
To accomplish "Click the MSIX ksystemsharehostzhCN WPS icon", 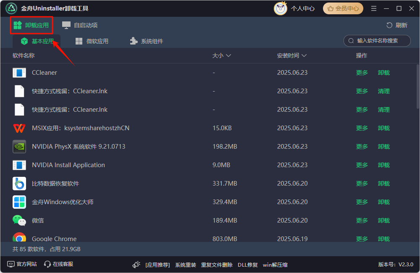I will pos(19,128).
